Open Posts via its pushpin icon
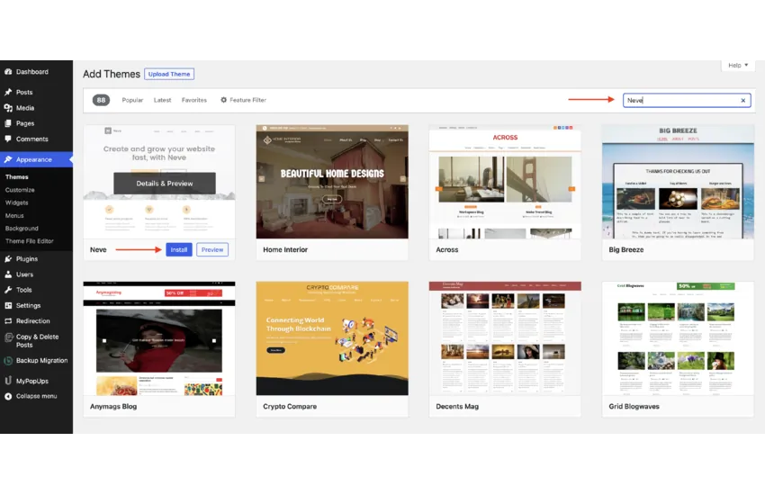 pyautogui.click(x=8, y=92)
